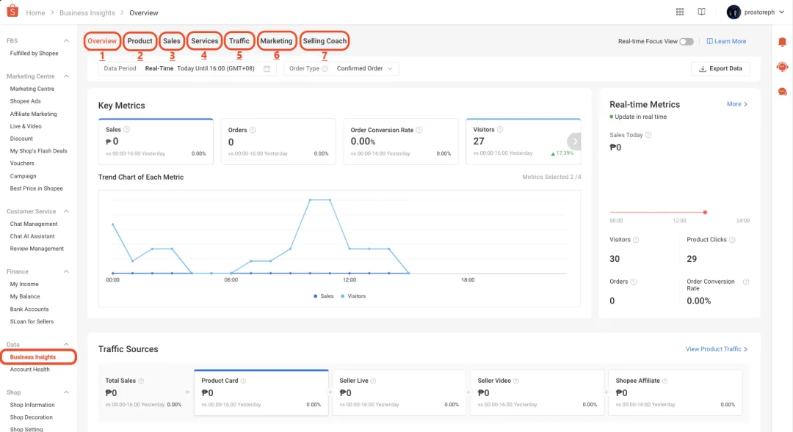Click info icon beside Product Clicks
The width and height of the screenshot is (793, 432).
click(732, 240)
